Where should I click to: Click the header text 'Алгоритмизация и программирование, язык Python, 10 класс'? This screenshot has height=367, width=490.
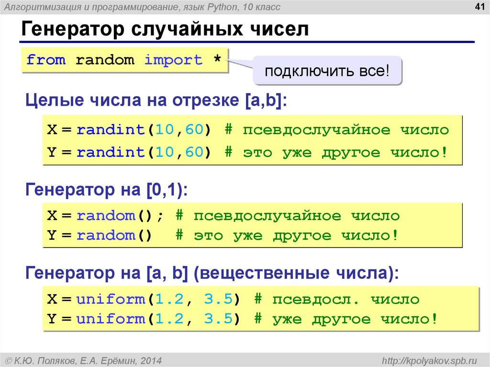click(x=142, y=7)
